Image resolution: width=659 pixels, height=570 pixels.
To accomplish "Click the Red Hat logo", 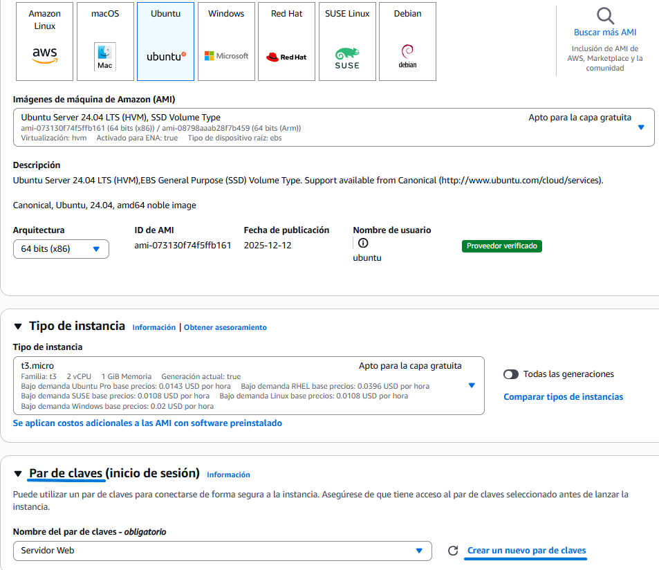I will click(x=286, y=55).
